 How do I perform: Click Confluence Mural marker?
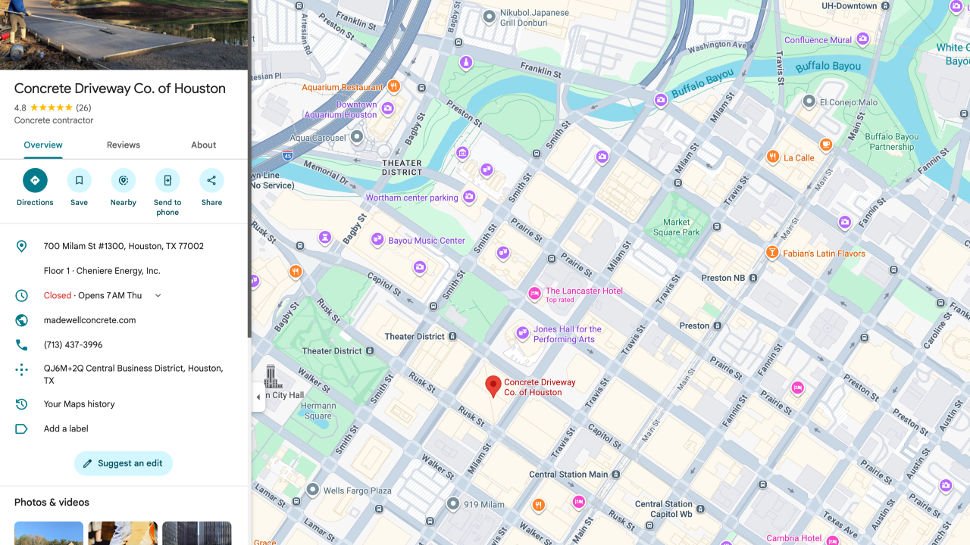coord(862,39)
